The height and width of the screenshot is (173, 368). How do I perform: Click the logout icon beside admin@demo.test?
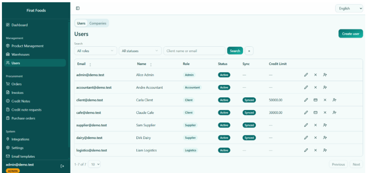click(62, 166)
